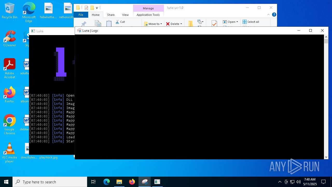Close the Luna Logs window

click(322, 31)
